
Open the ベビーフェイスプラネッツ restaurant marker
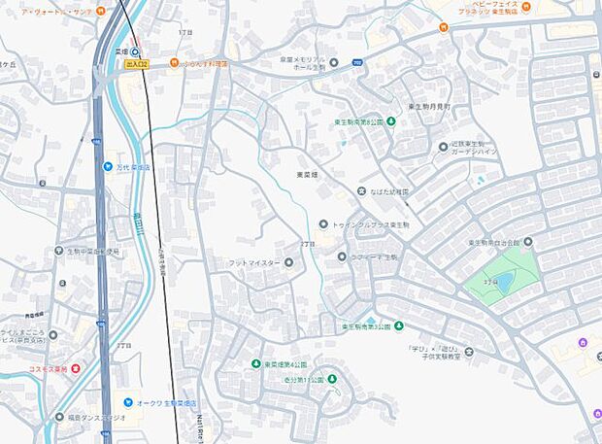click(526, 7)
